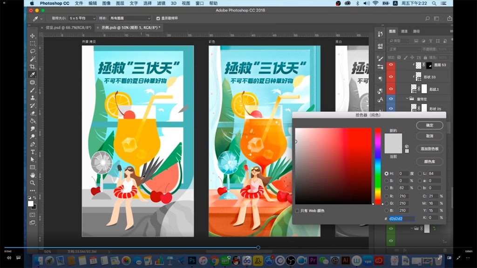Collapse the 窗帘左 layer group

click(406, 99)
